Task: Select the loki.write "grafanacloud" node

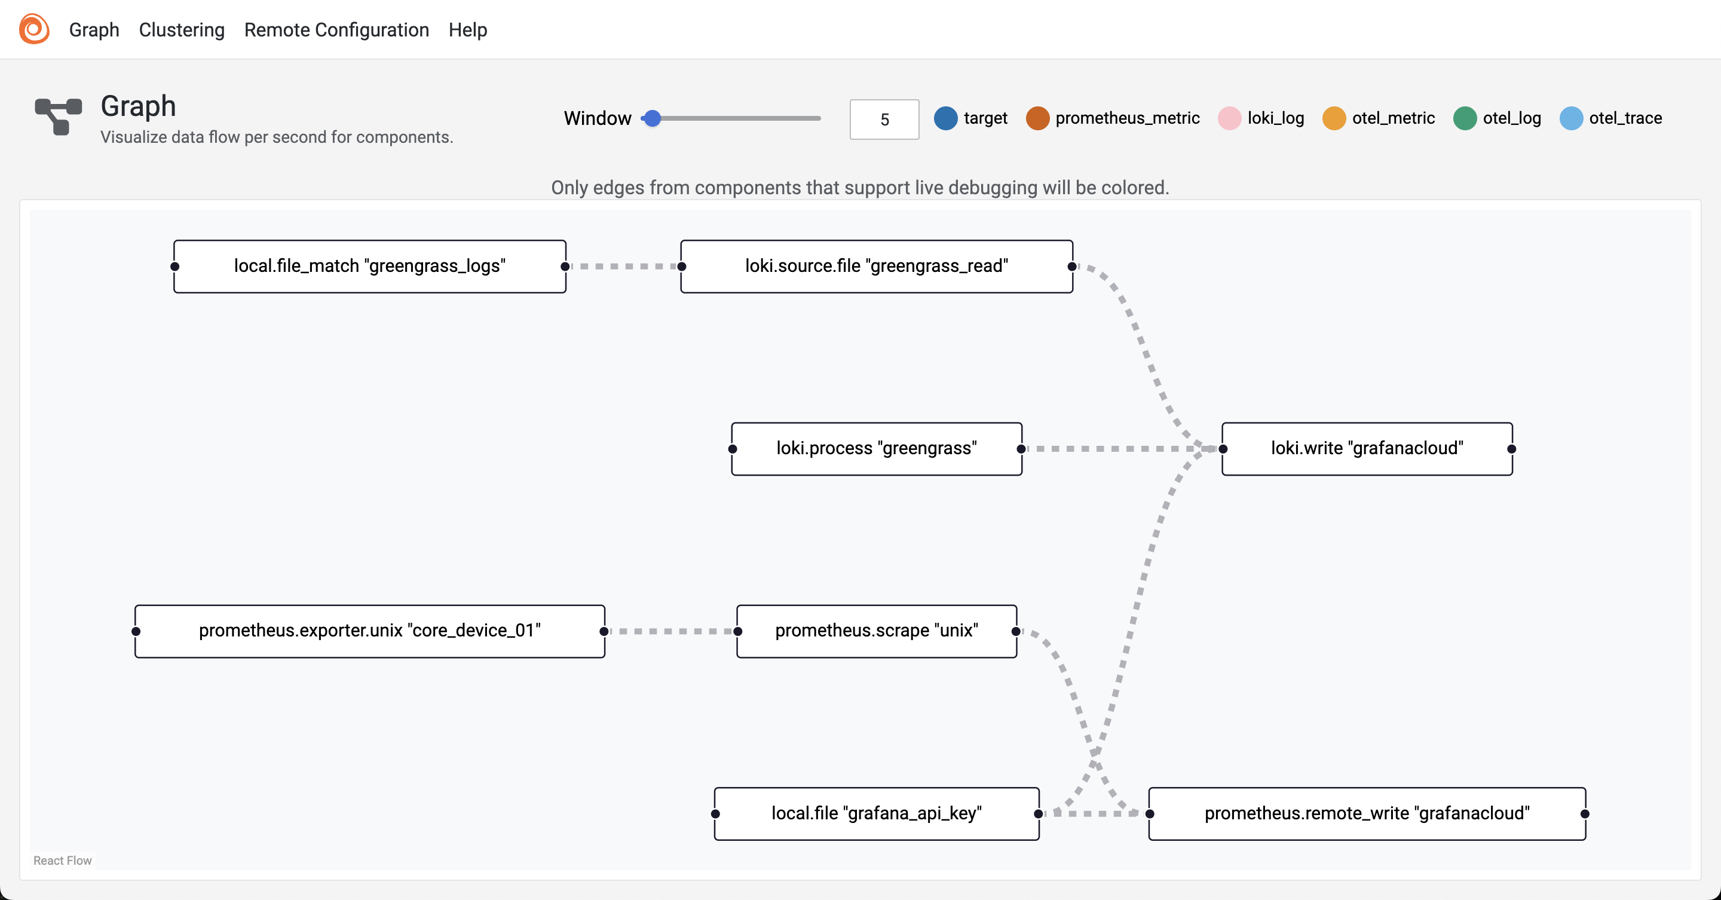Action: click(x=1367, y=448)
